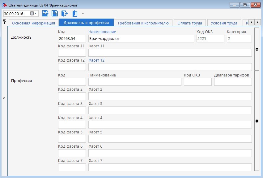This screenshot has width=263, height=178.
Task: Click the Наименование link label of Должность
Action: (102, 32)
